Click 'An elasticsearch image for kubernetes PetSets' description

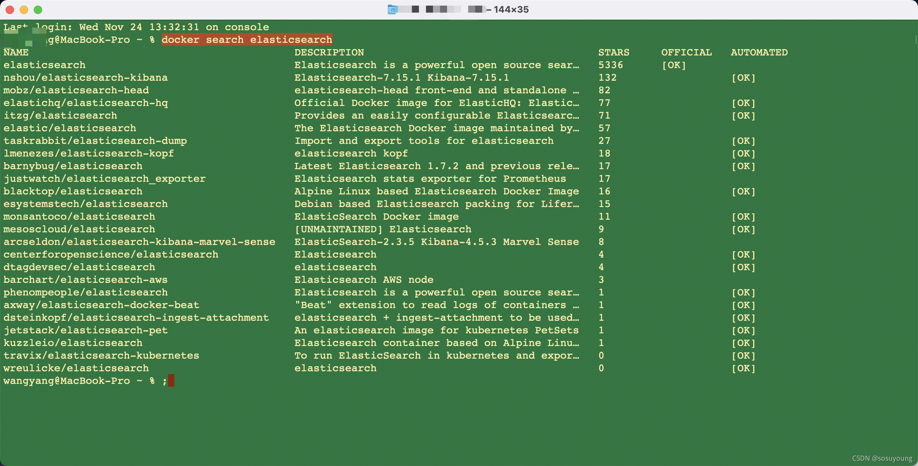tap(437, 330)
